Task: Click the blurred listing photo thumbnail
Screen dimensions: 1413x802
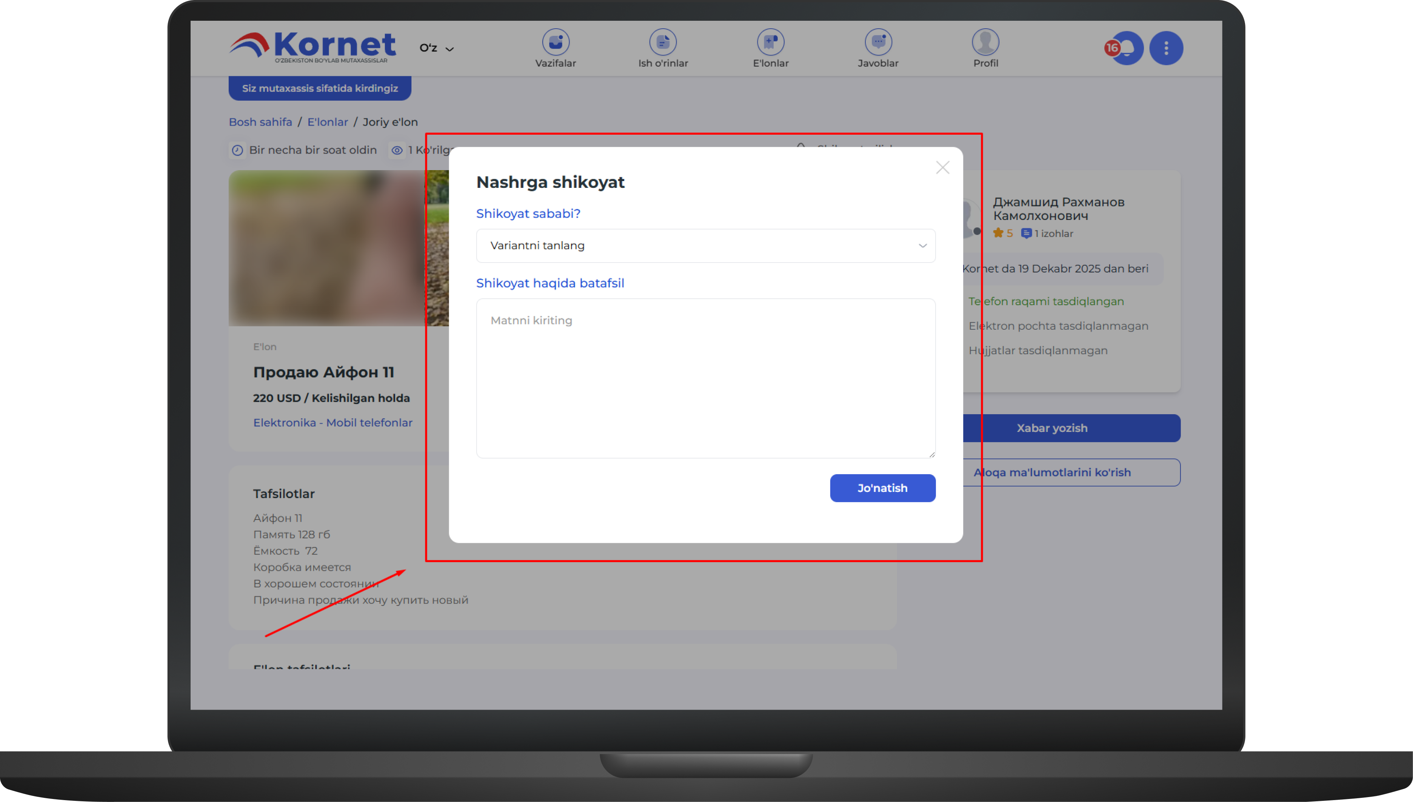Action: pos(326,248)
